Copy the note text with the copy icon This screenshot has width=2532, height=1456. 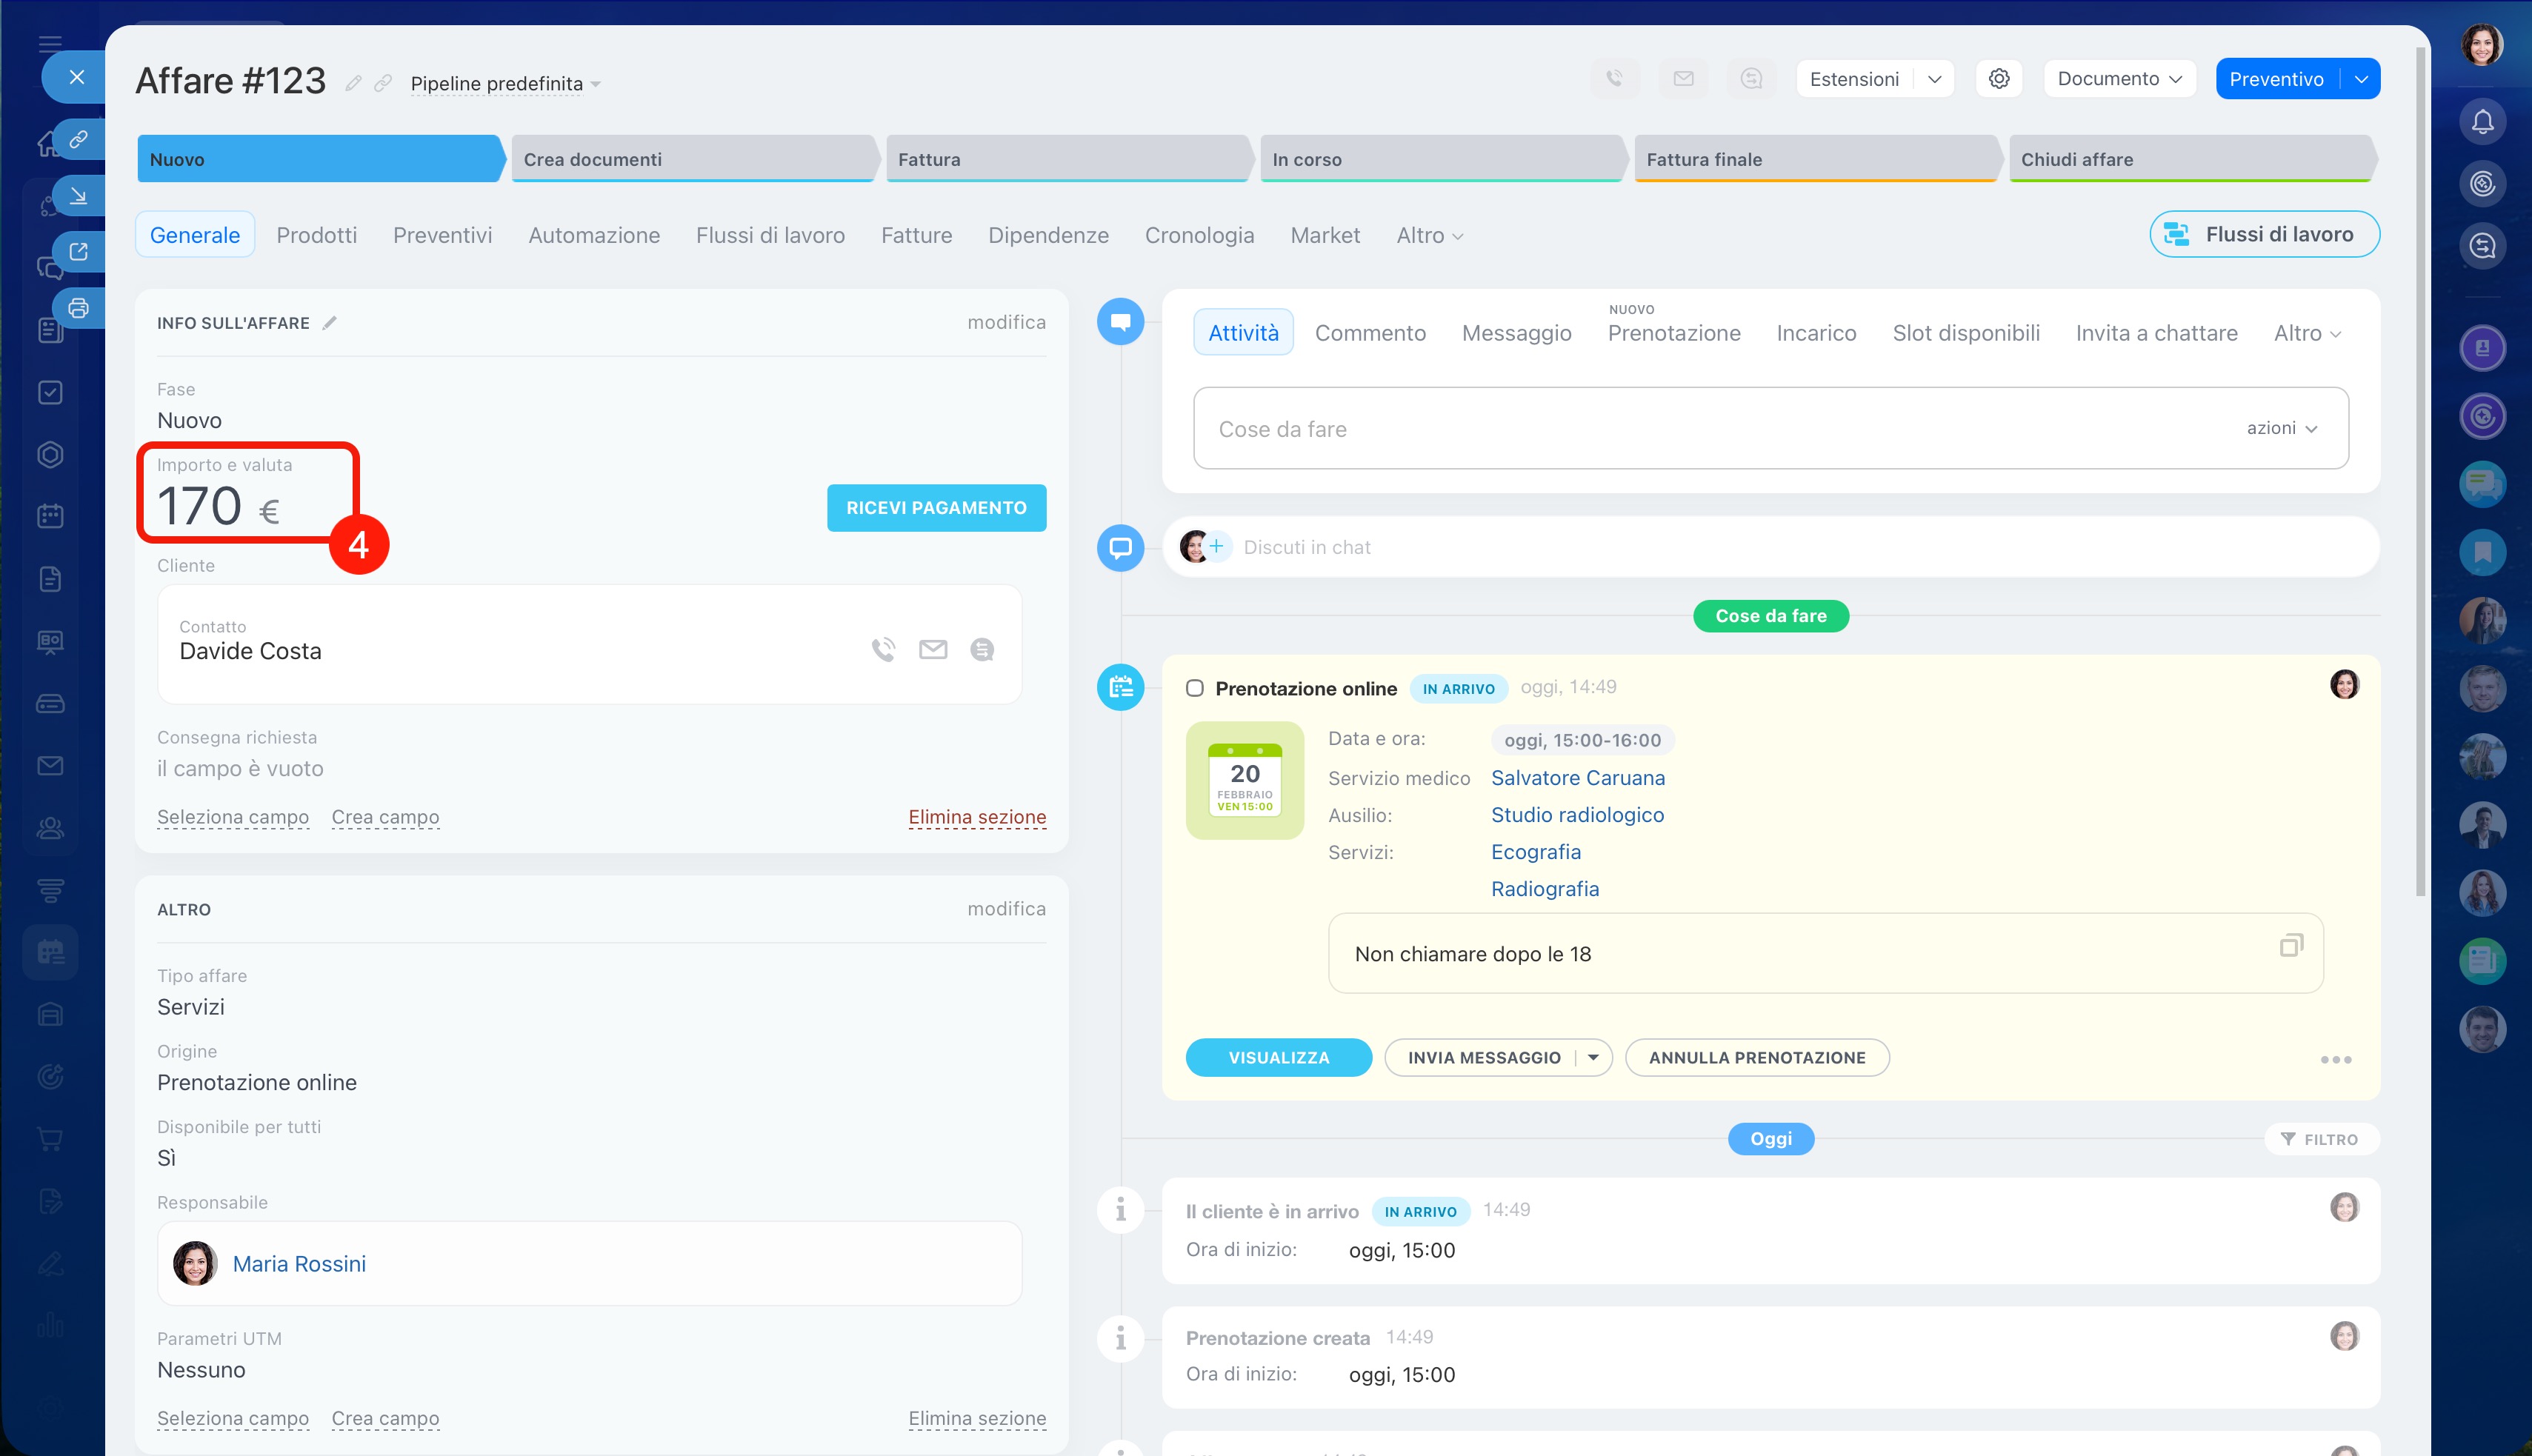click(x=2290, y=945)
